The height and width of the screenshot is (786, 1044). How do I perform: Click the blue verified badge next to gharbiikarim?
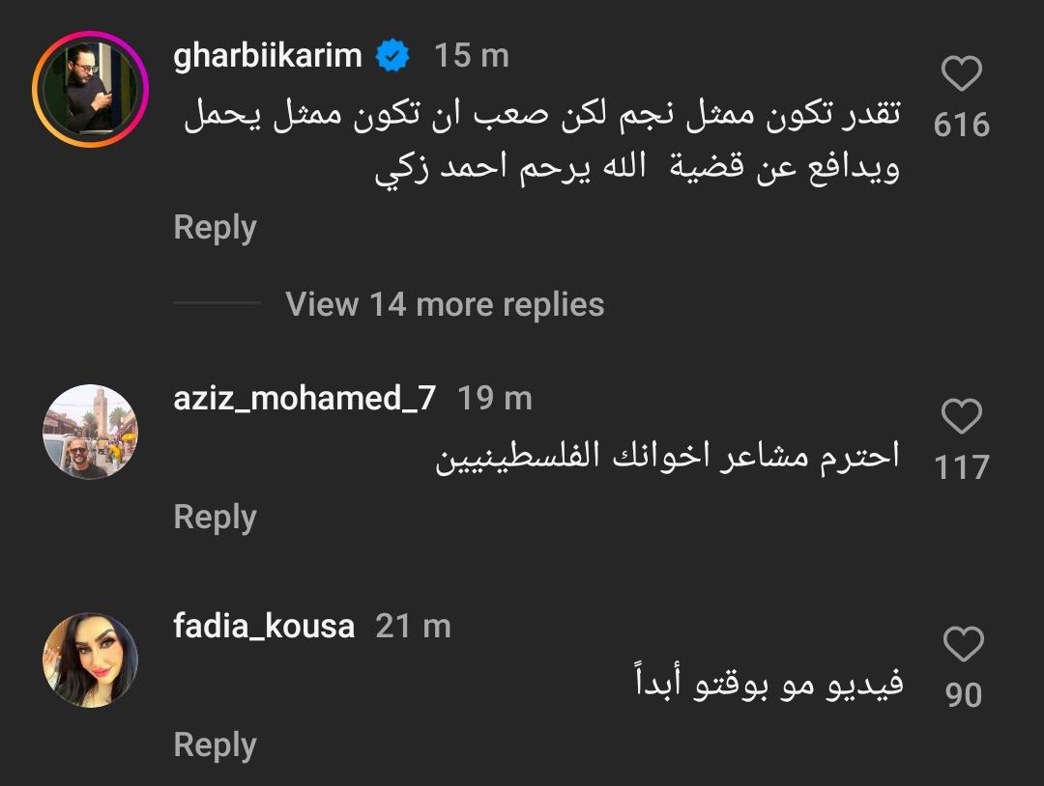pyautogui.click(x=392, y=56)
